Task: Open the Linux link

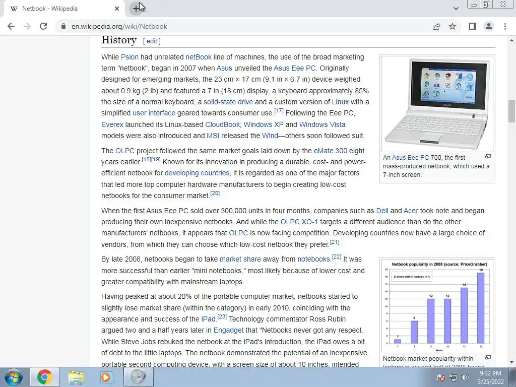Action: coord(340,102)
